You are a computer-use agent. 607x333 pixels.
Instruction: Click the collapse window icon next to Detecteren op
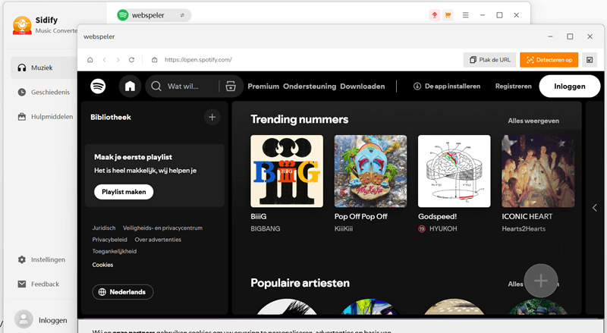point(590,60)
